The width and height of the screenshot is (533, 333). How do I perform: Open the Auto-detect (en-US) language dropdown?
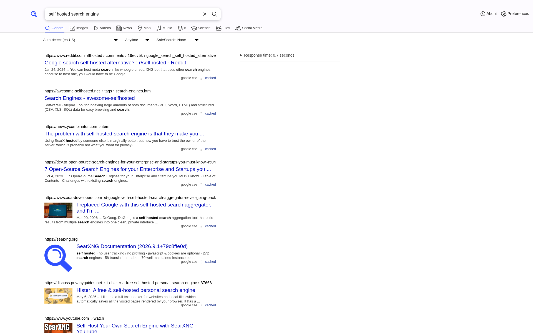[x=81, y=40]
